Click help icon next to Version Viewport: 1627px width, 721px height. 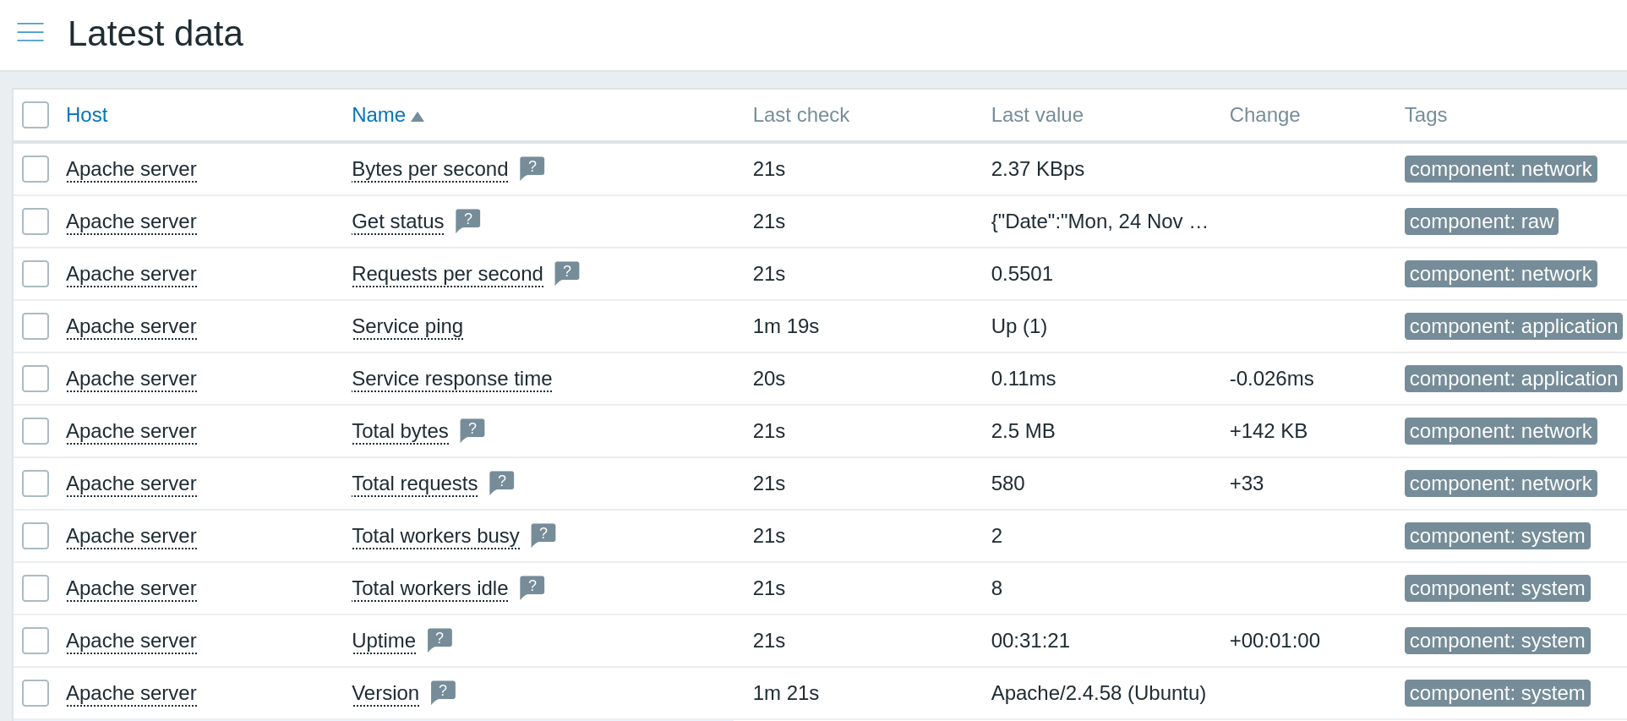pos(443,691)
